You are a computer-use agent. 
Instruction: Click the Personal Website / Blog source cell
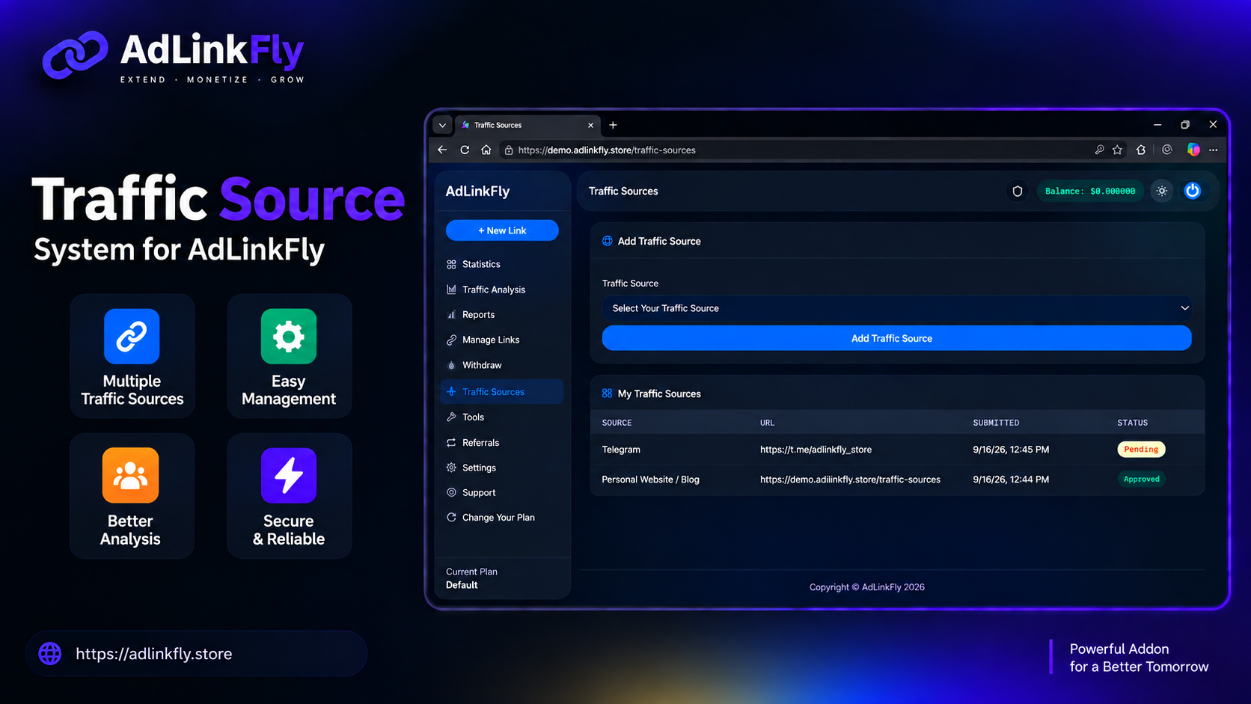(x=650, y=480)
